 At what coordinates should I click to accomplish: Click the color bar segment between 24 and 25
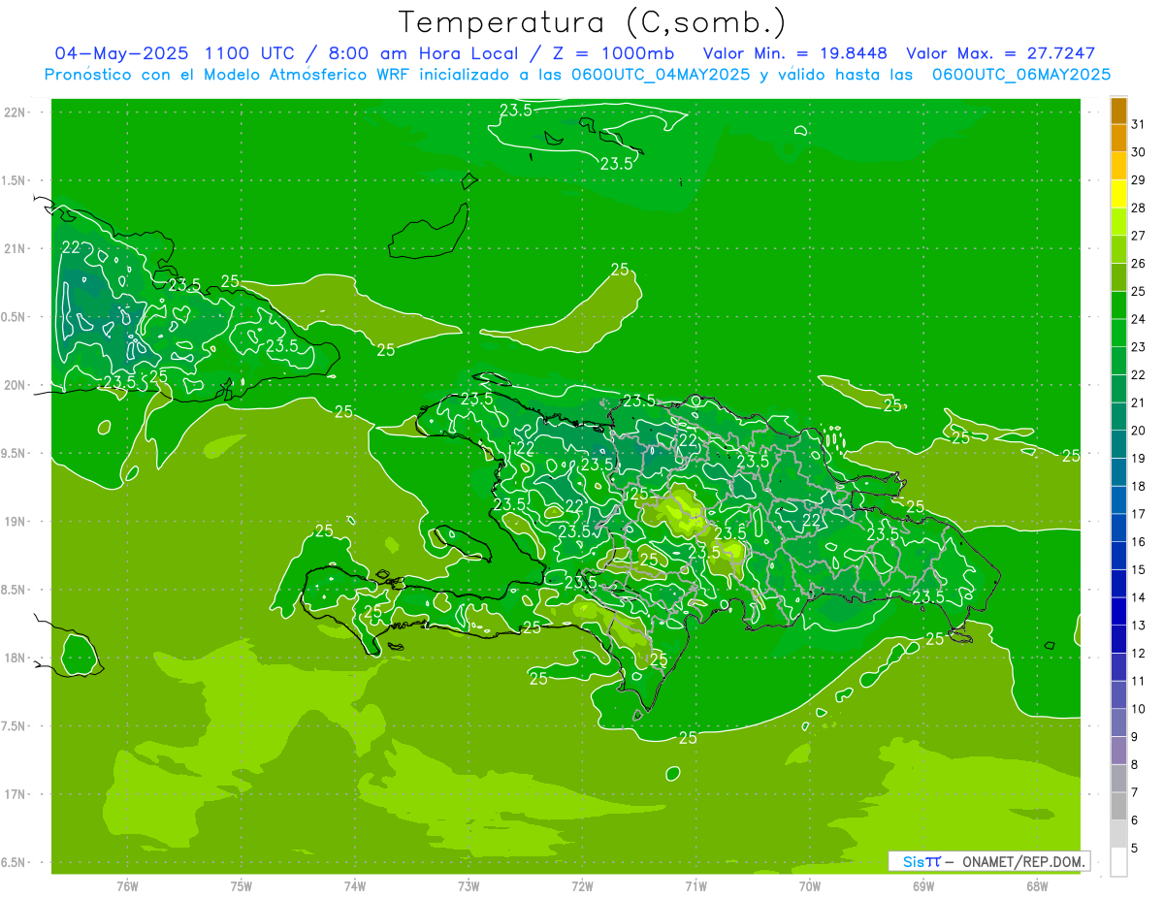(x=1118, y=305)
